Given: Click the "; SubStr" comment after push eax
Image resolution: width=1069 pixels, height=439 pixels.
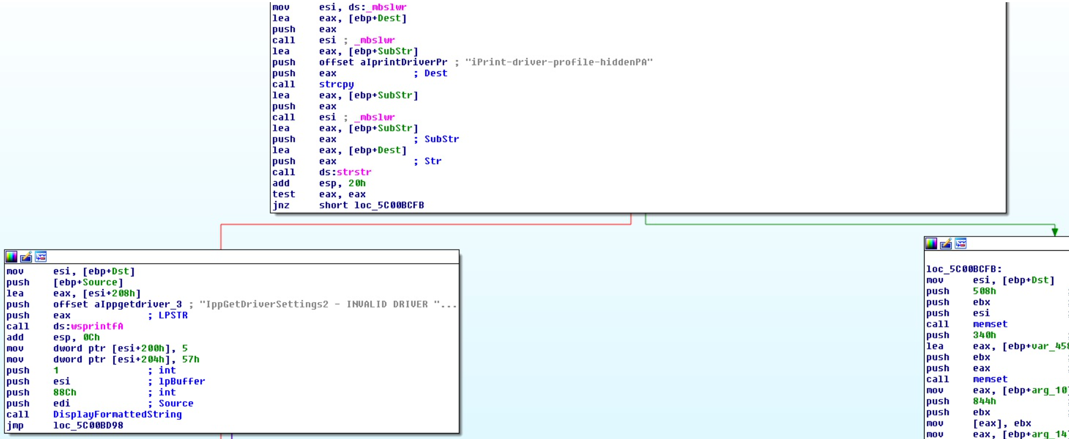Looking at the screenshot, I should pos(436,139).
